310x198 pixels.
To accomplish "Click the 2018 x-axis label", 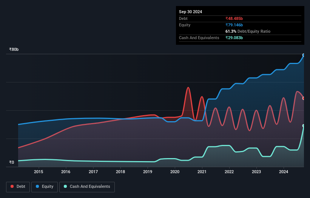I will click(x=120, y=172).
